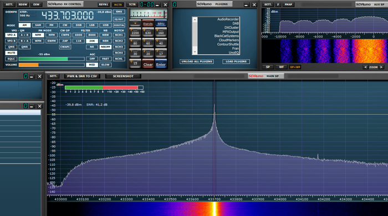Click the 433.703.000 frequency display

(67, 15)
